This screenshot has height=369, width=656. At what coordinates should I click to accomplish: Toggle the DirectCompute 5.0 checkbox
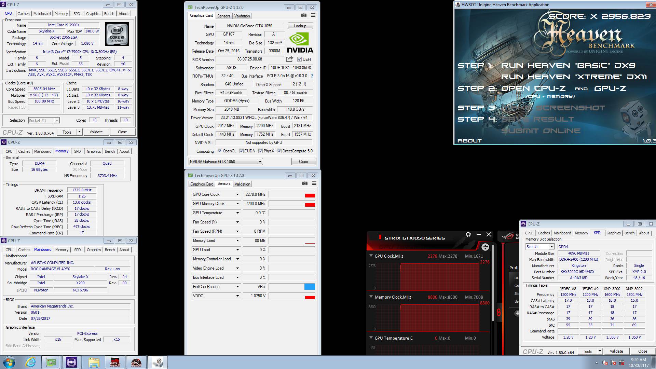point(279,151)
